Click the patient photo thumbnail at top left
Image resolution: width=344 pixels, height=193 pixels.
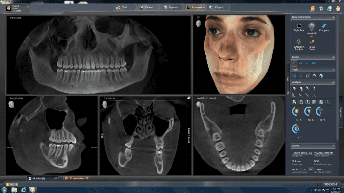pyautogui.click(x=8, y=8)
